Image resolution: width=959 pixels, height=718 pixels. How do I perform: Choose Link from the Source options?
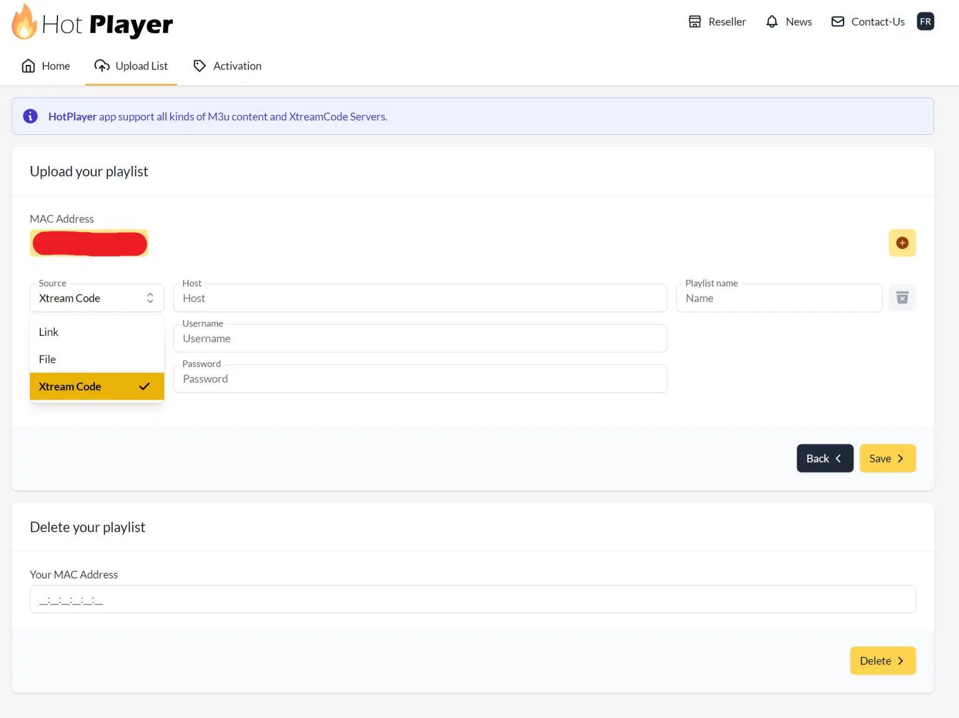49,332
